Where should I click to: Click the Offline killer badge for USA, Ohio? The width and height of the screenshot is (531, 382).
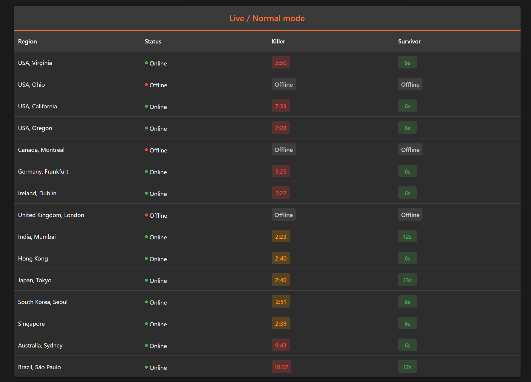(284, 84)
